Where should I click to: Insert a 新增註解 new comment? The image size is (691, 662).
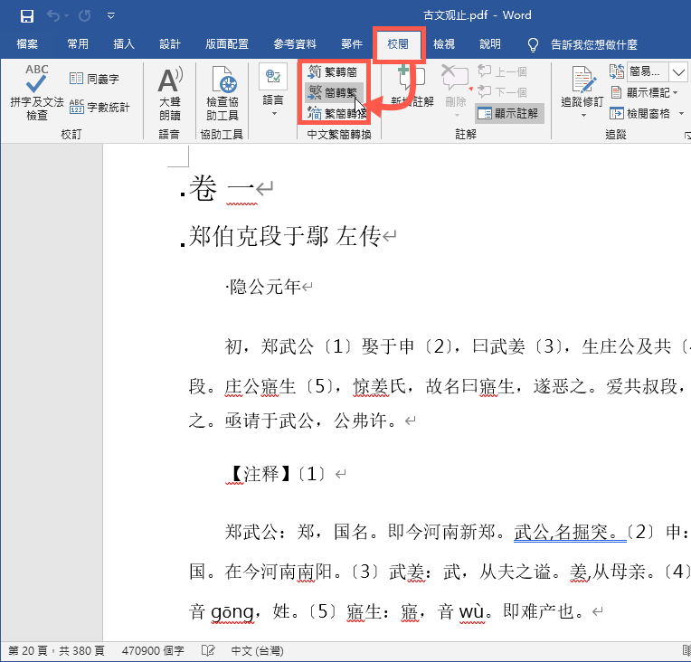click(412, 87)
